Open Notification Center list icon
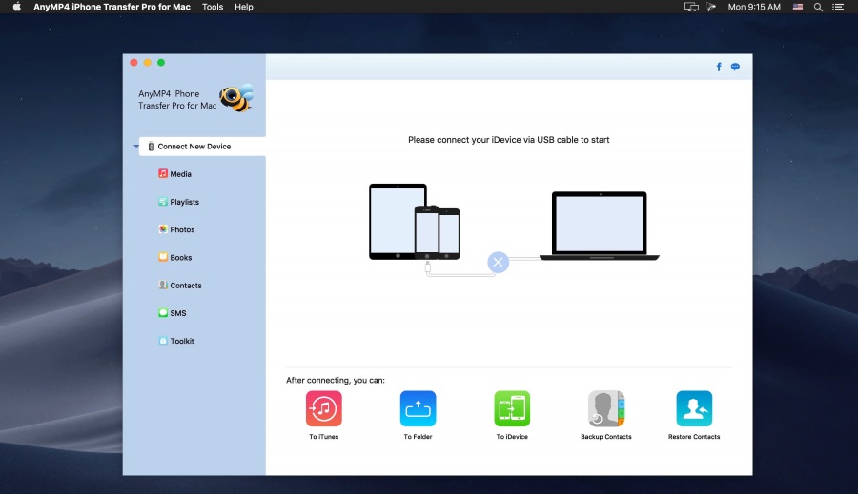 tap(838, 7)
